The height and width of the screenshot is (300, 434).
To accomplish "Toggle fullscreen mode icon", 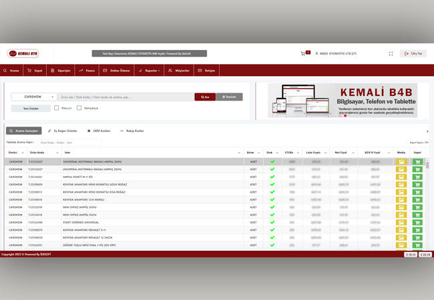I will [x=391, y=53].
